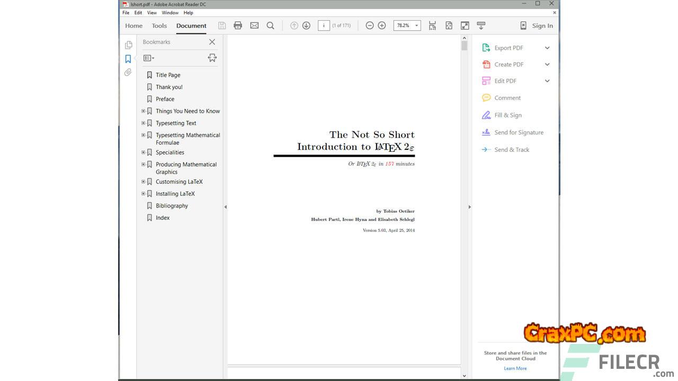Image resolution: width=678 pixels, height=381 pixels.
Task: Click the Print file icon
Action: tap(238, 25)
